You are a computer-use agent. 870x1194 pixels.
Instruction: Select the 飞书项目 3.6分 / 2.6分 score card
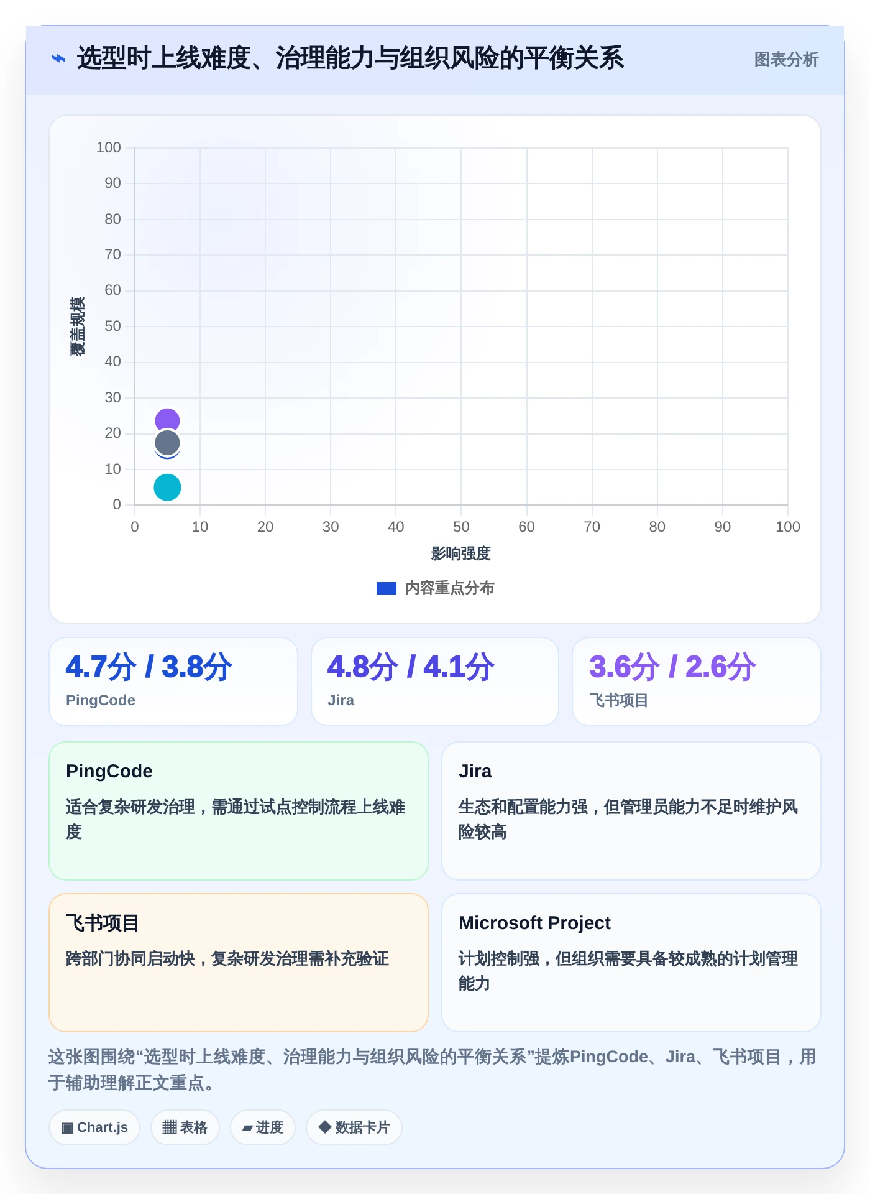(x=697, y=682)
